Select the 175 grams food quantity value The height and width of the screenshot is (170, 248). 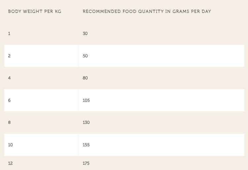tap(86, 163)
